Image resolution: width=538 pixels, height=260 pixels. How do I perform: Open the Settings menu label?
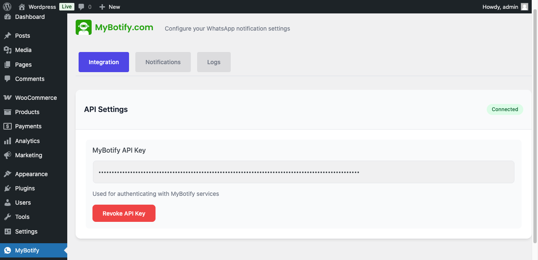(26, 231)
